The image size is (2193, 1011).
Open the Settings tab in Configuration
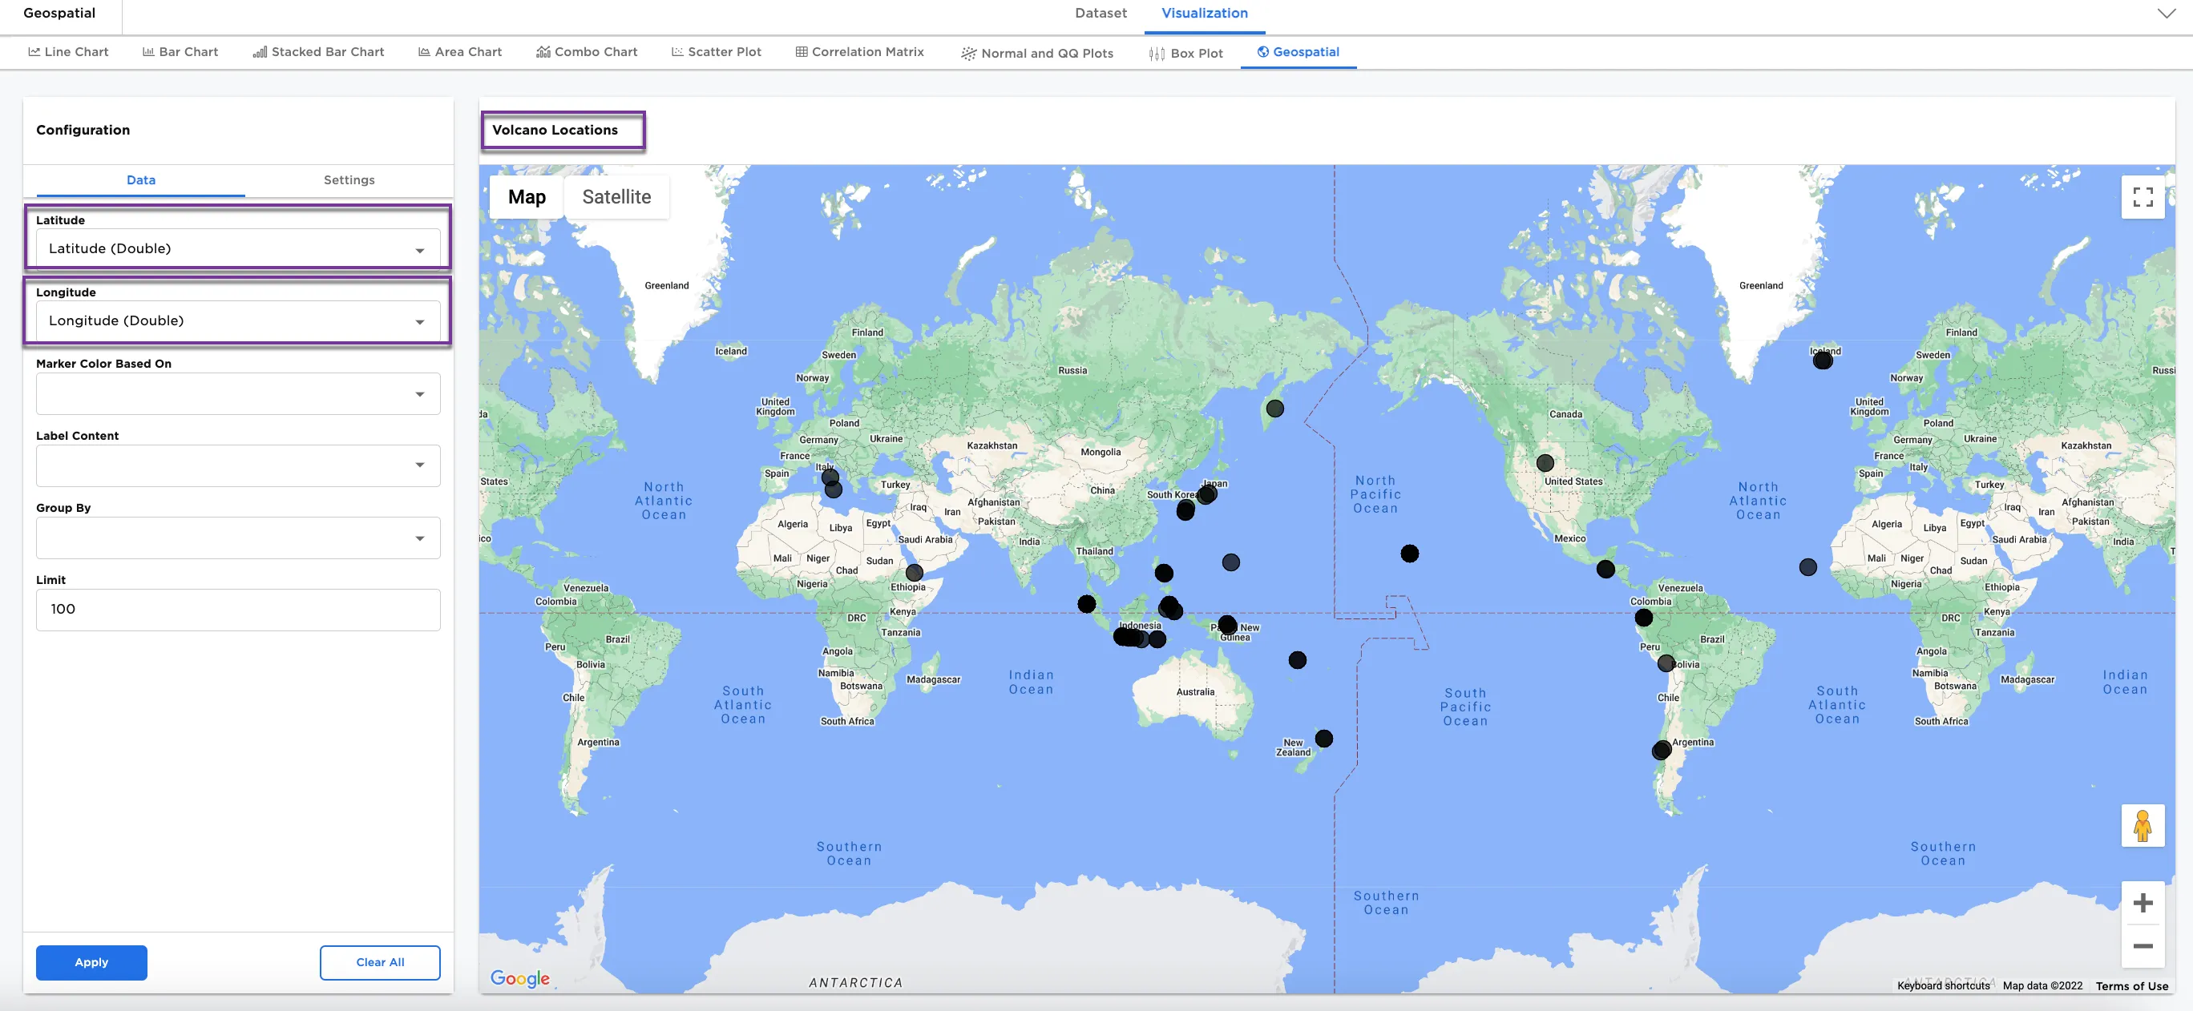[349, 179]
